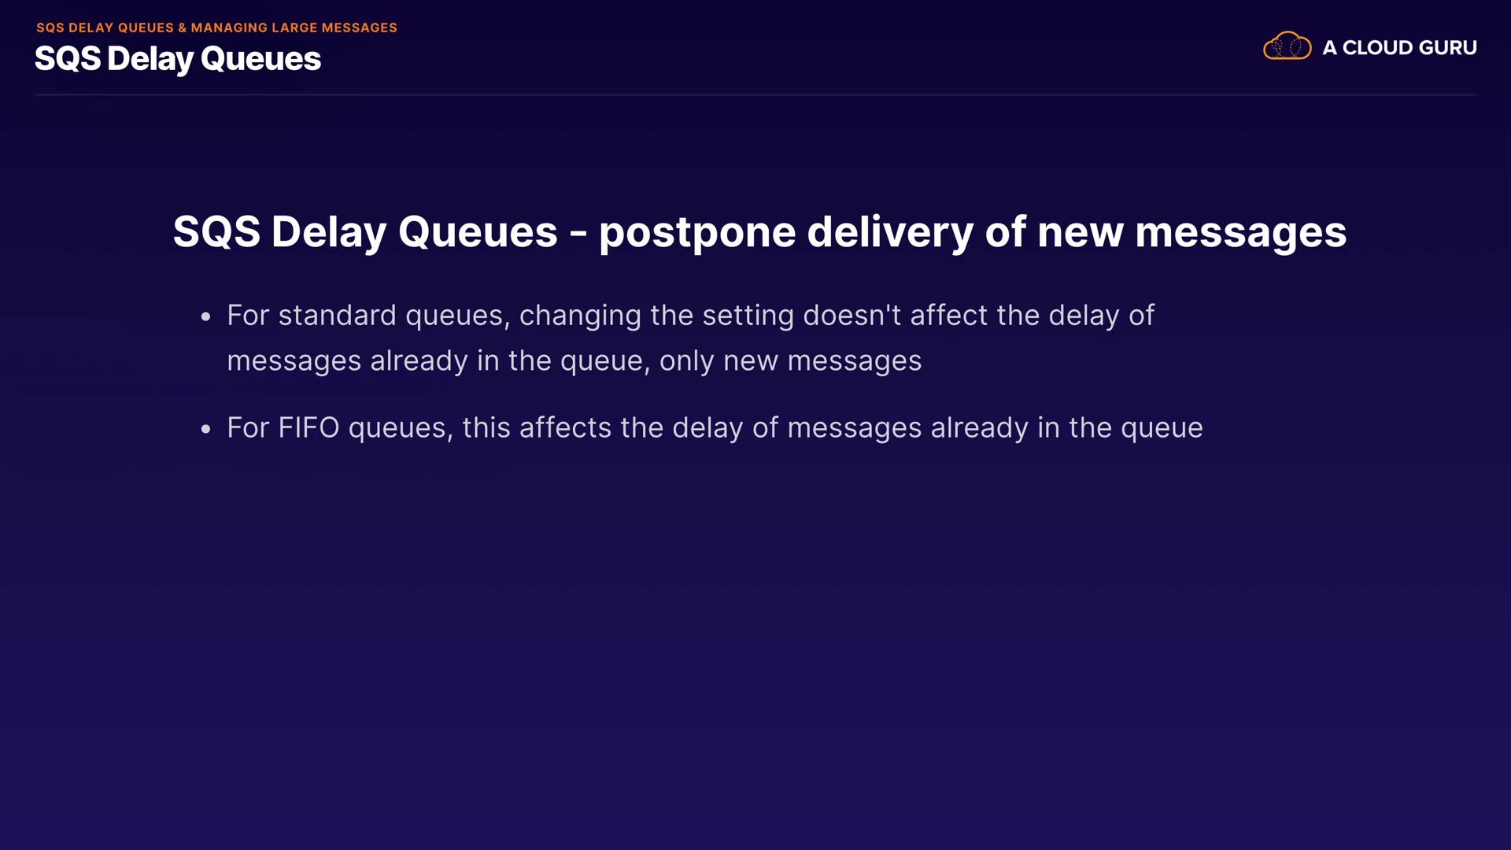1511x850 pixels.
Task: Click 'already in the queue' in the FIFO bullet
Action: (1066, 428)
